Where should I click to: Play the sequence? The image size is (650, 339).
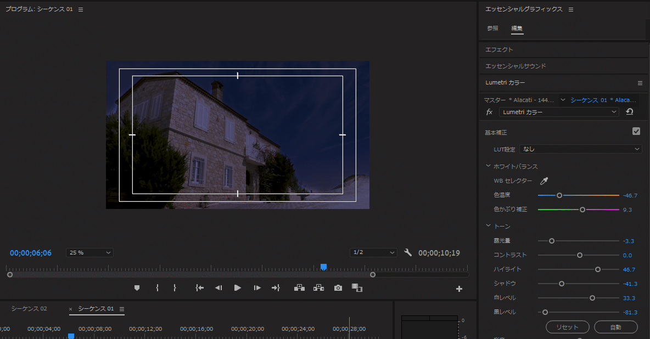click(x=238, y=287)
